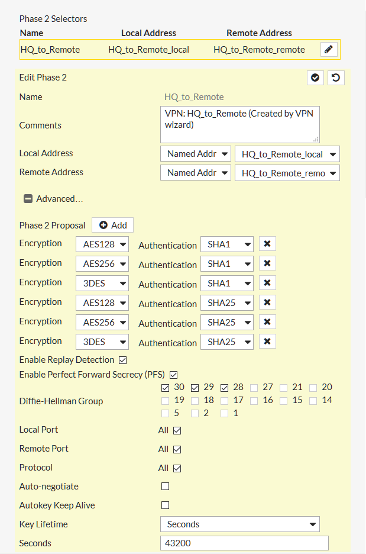Open the Key Lifetime Seconds dropdown
Image resolution: width=366 pixels, height=554 pixels.
240,524
